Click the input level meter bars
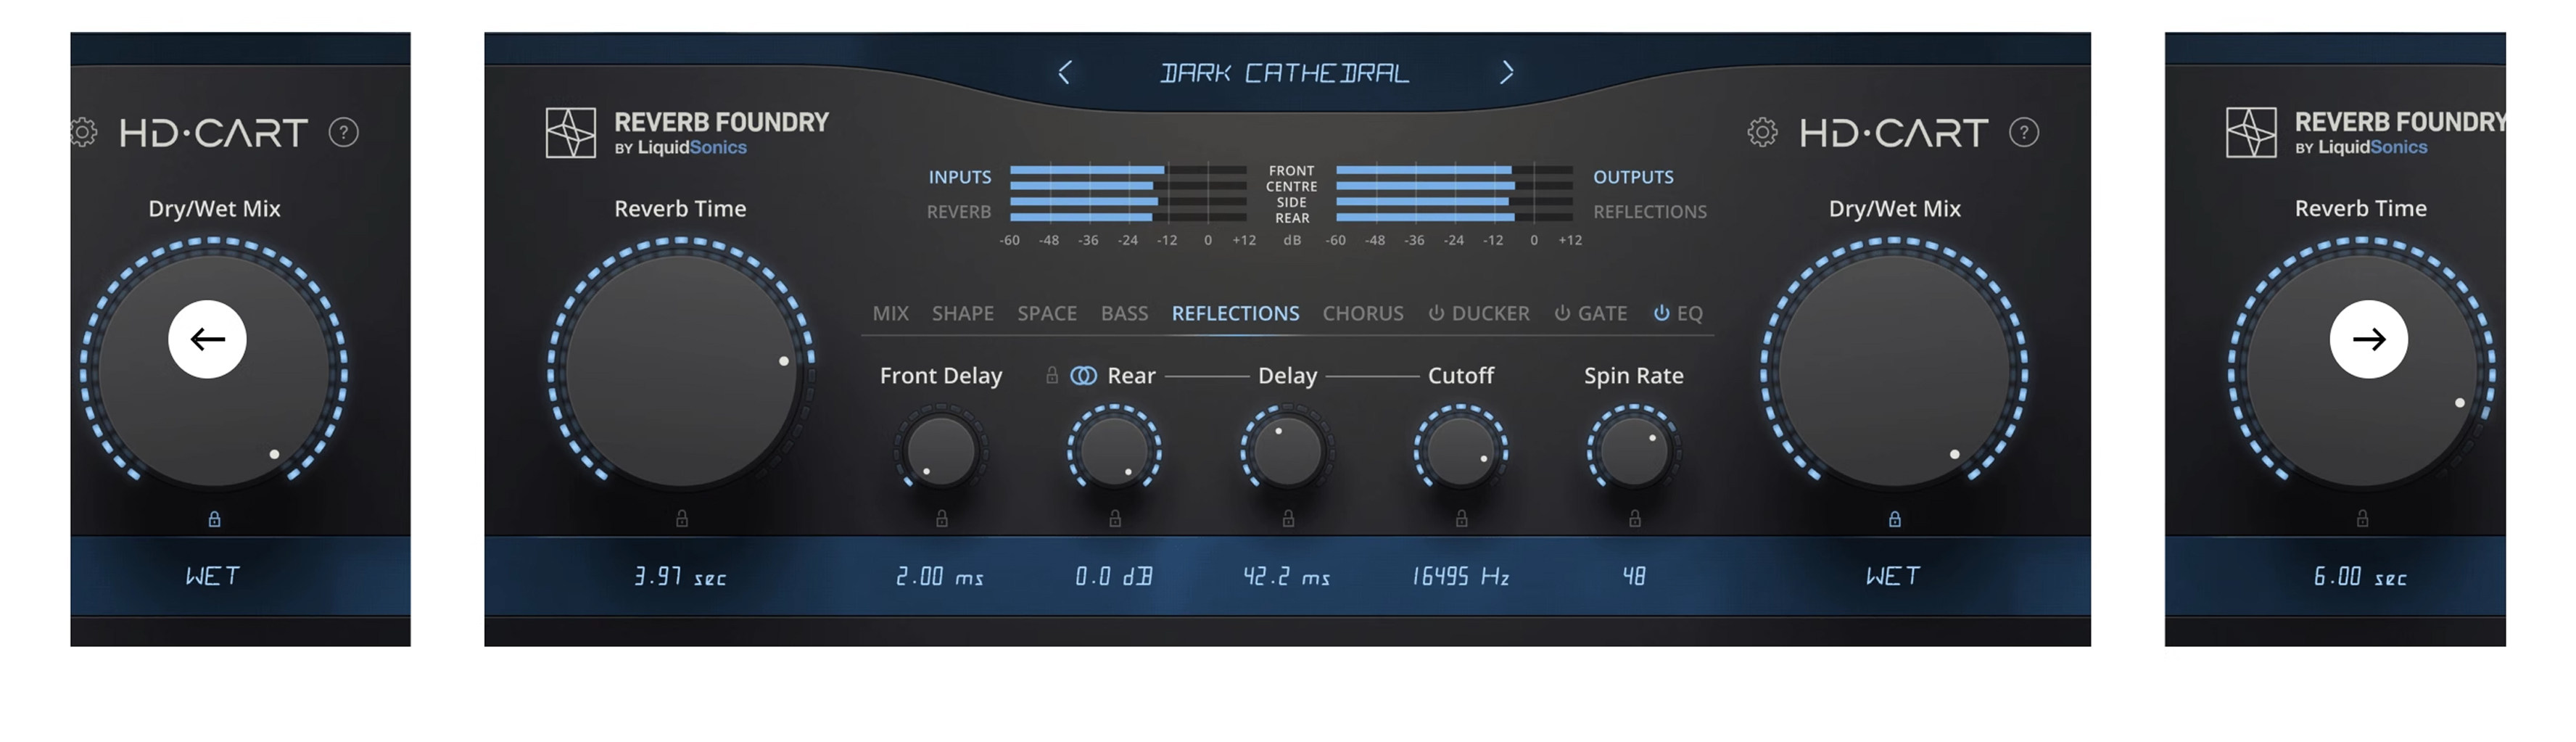2576x742 pixels. coord(1128,193)
